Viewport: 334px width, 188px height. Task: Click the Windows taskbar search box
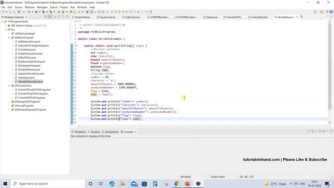tap(48, 183)
